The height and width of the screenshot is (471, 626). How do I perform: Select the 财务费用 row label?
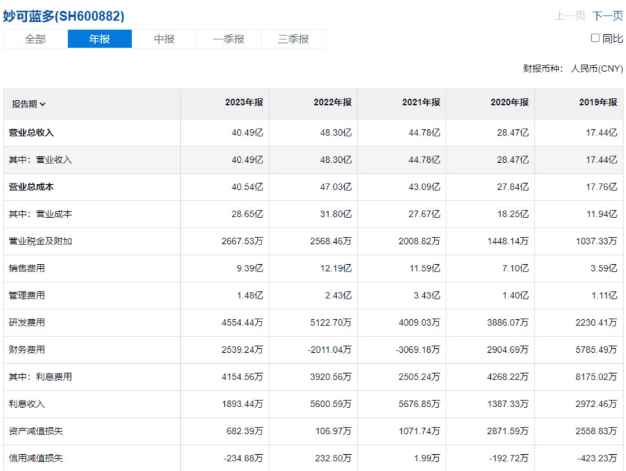(x=27, y=350)
